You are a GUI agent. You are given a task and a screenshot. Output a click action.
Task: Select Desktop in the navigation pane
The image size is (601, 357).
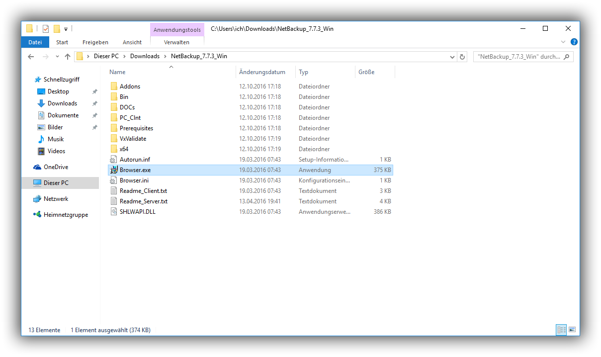coord(58,91)
